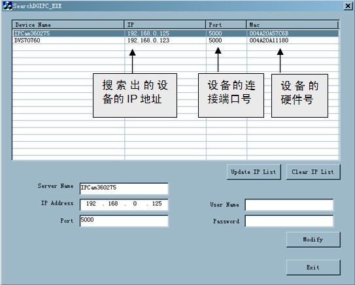Screen dimensions: 355x285
Task: Click Clear IP List button
Action: 313,172
